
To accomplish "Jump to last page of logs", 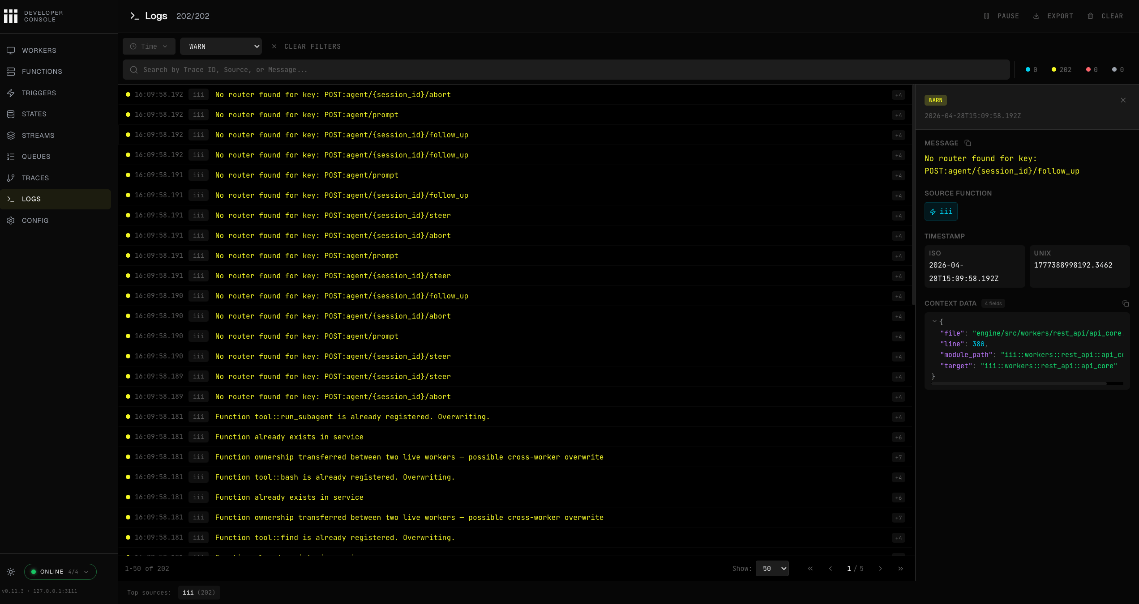I will (x=900, y=569).
